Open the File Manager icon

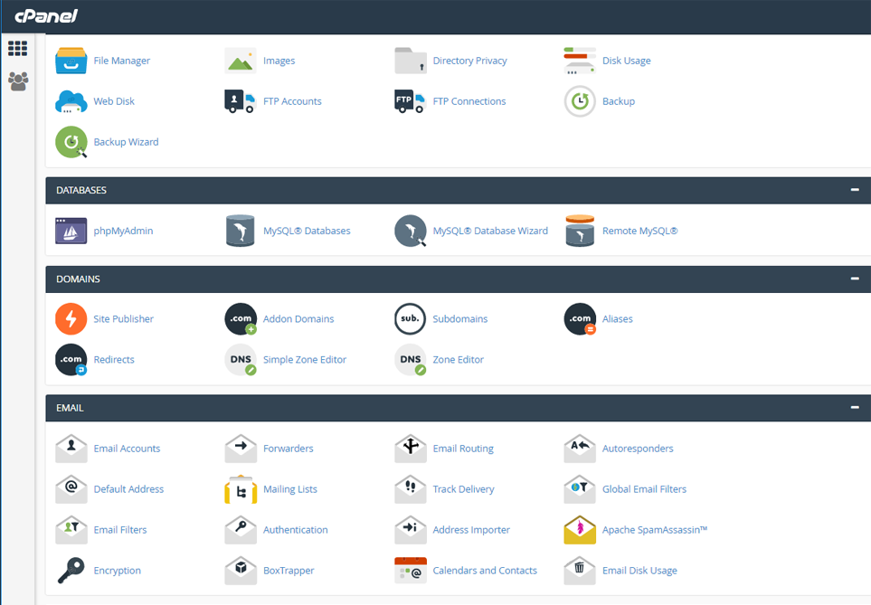(x=71, y=61)
